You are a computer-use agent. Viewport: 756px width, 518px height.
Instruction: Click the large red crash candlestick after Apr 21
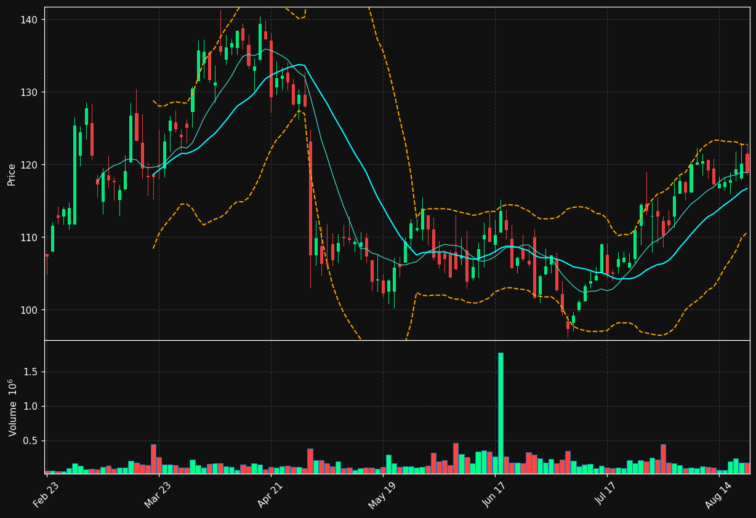click(310, 198)
